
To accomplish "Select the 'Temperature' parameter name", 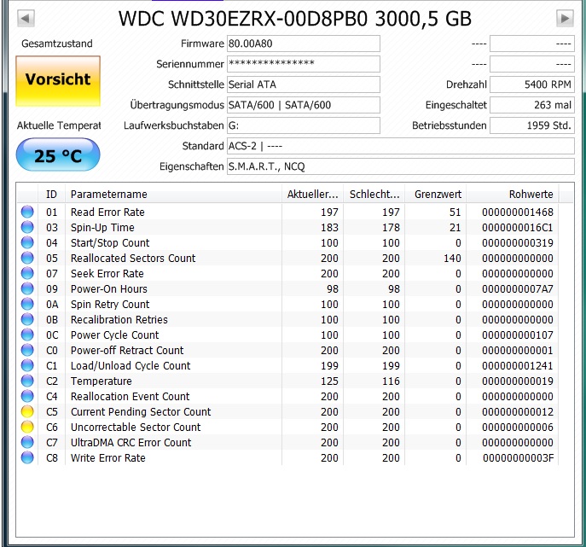I will coord(102,381).
